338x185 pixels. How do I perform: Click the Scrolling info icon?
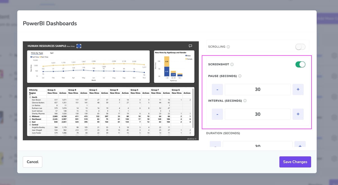click(x=228, y=47)
